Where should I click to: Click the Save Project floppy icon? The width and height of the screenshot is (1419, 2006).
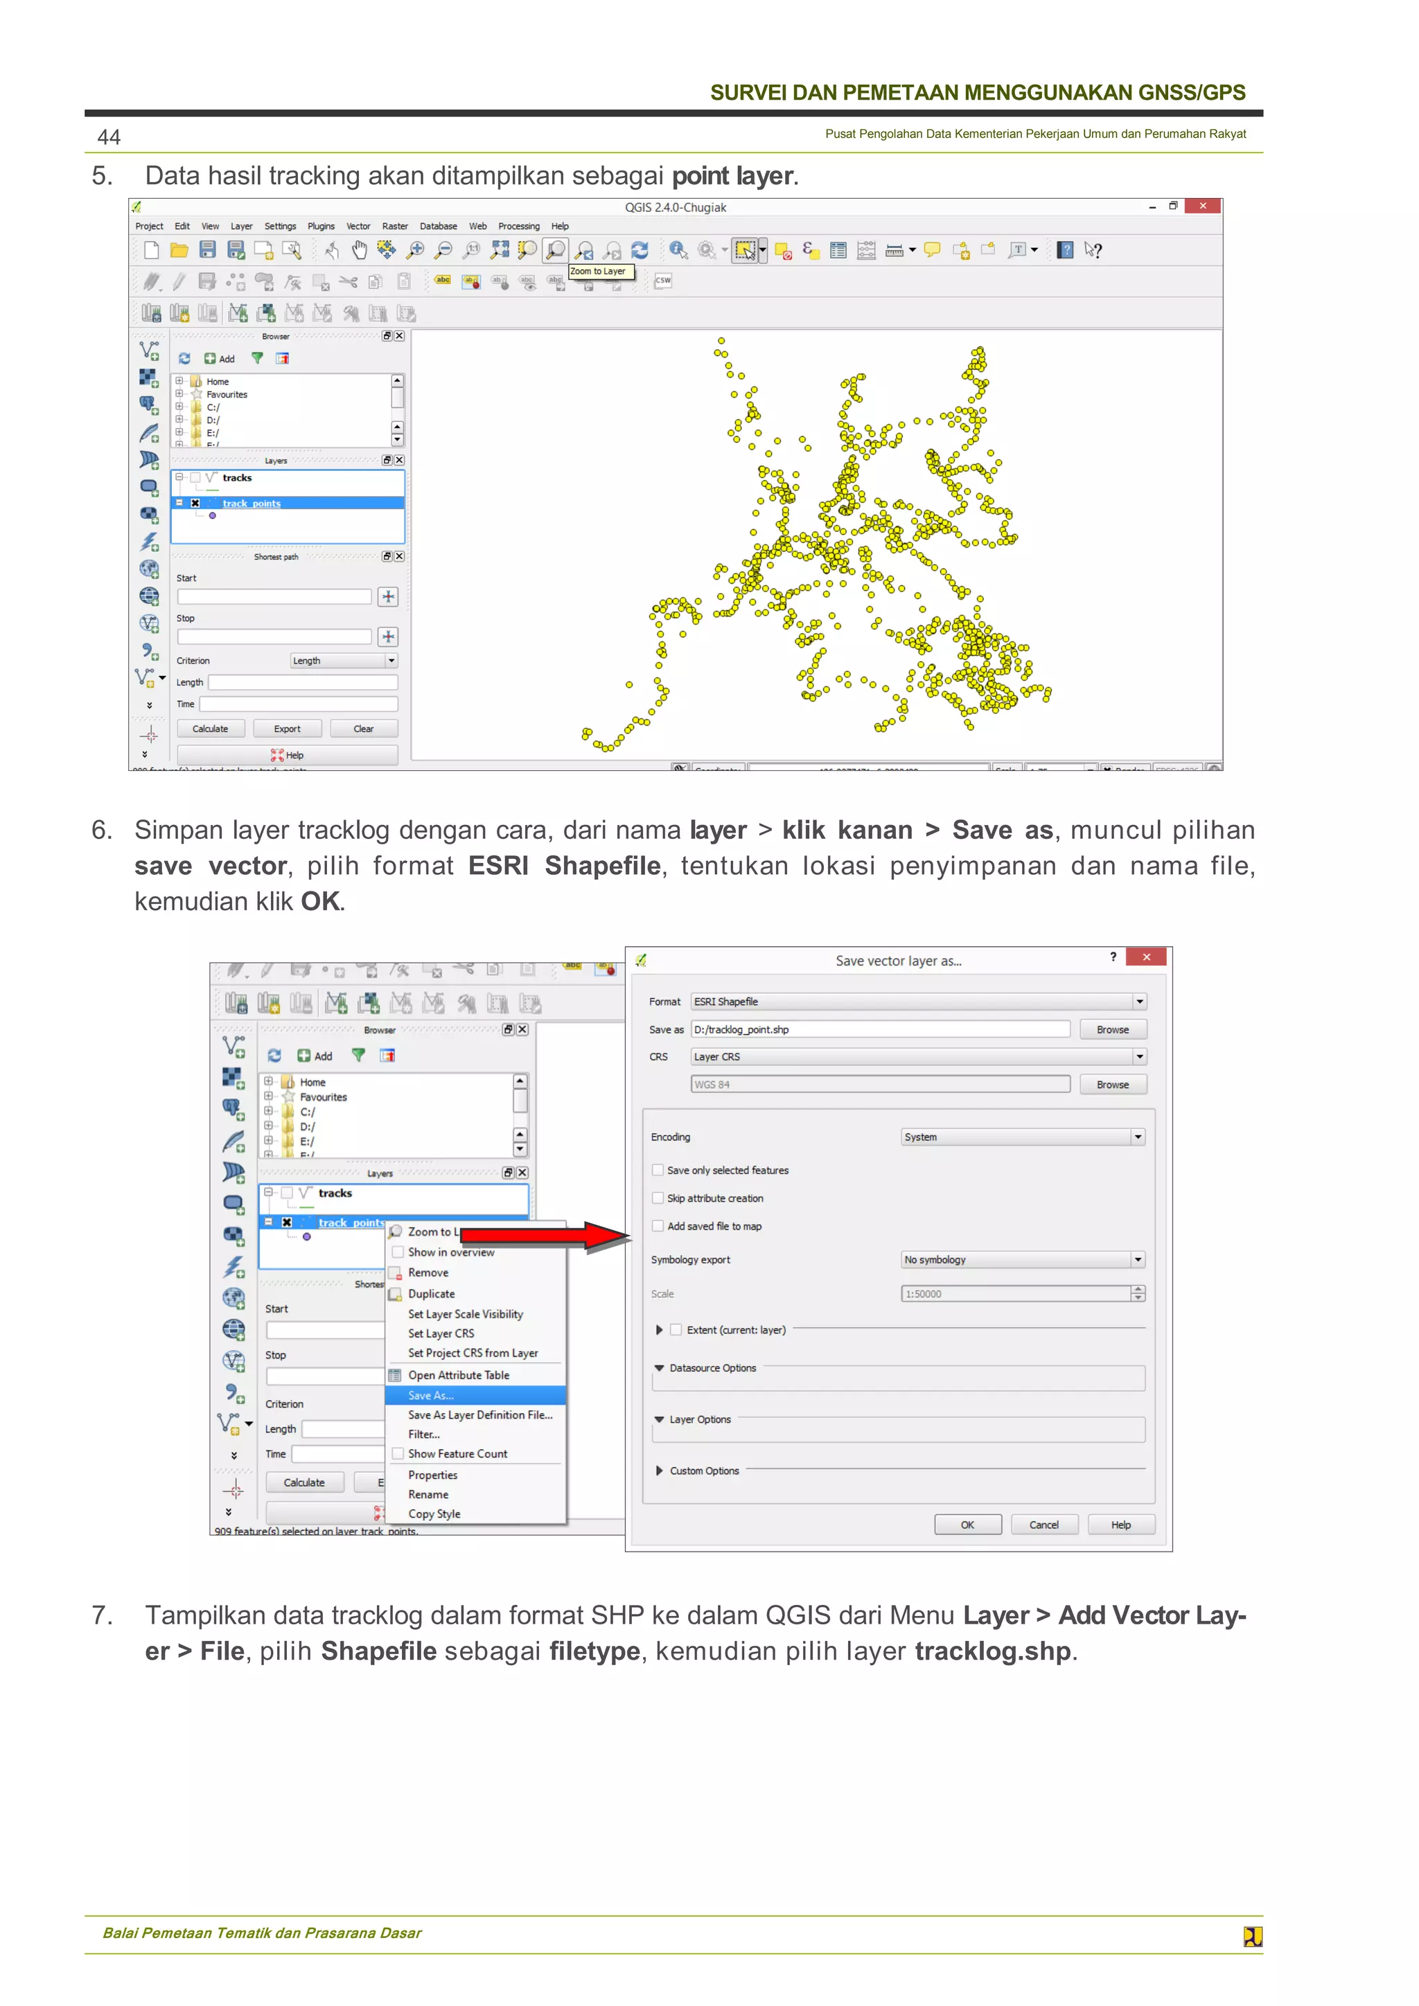(207, 251)
